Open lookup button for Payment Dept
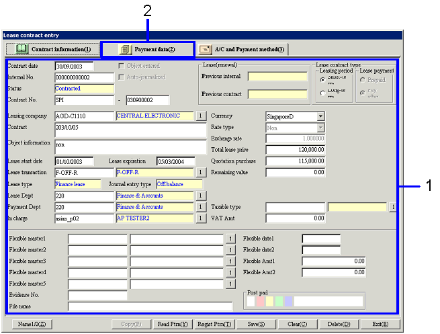Image resolution: width=440 pixels, height=334 pixels. click(200, 207)
